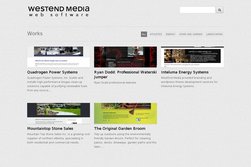251x167 pixels.
Task: Click description starting 'WestEnd Media provided branding'
Action: pos(189,82)
